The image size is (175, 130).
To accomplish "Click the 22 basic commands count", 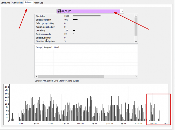I will [x=65, y=34].
